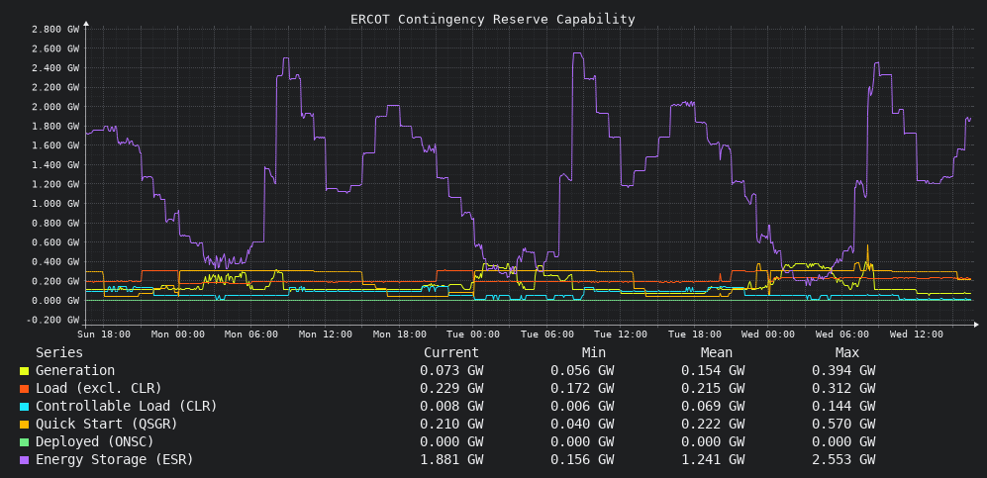This screenshot has width=987, height=478.
Task: Click CLR min value 0.006 GW
Action: (582, 407)
